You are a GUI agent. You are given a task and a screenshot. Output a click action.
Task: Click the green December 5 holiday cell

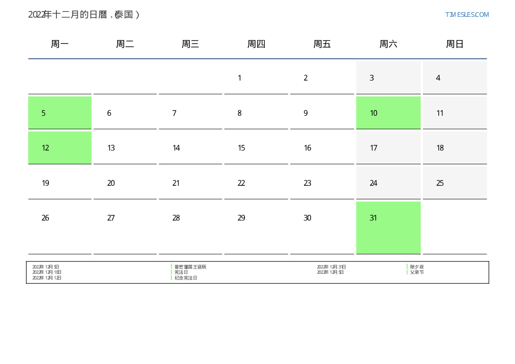coord(59,113)
